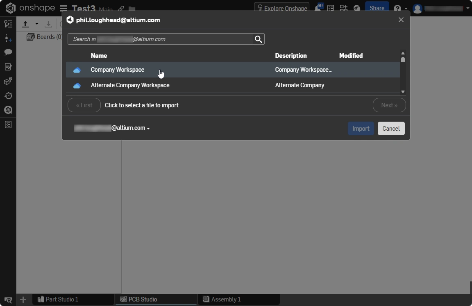Click cloud icon of Company Workspace row

(x=77, y=70)
